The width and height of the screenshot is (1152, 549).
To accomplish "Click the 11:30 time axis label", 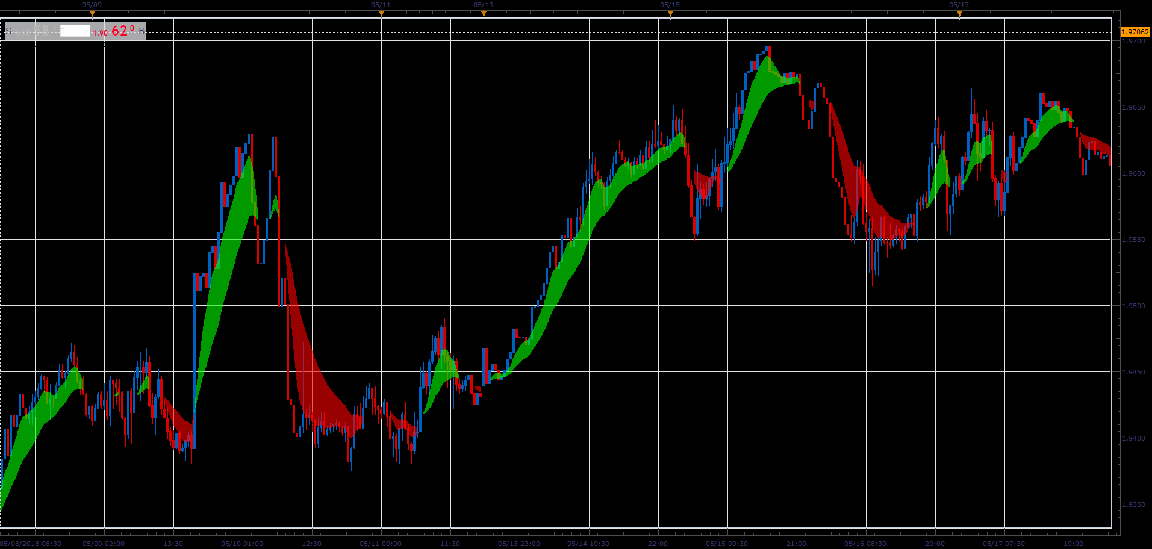I will click(x=450, y=544).
